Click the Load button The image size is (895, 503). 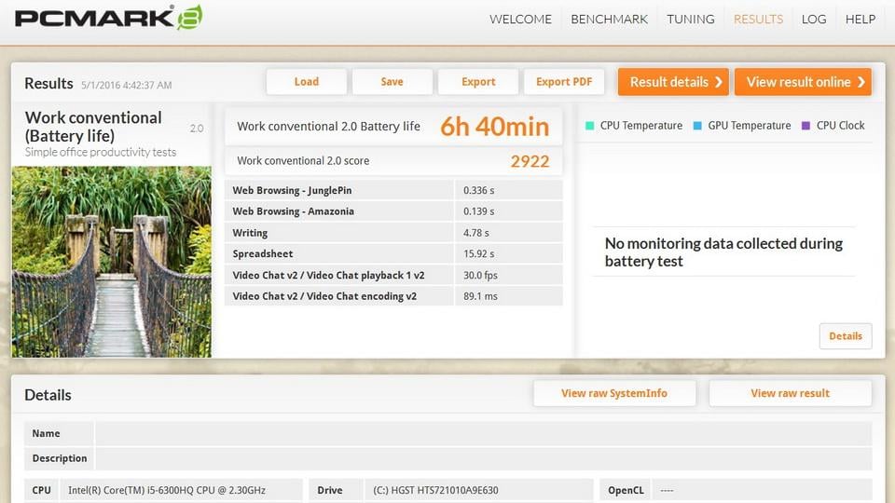307,82
